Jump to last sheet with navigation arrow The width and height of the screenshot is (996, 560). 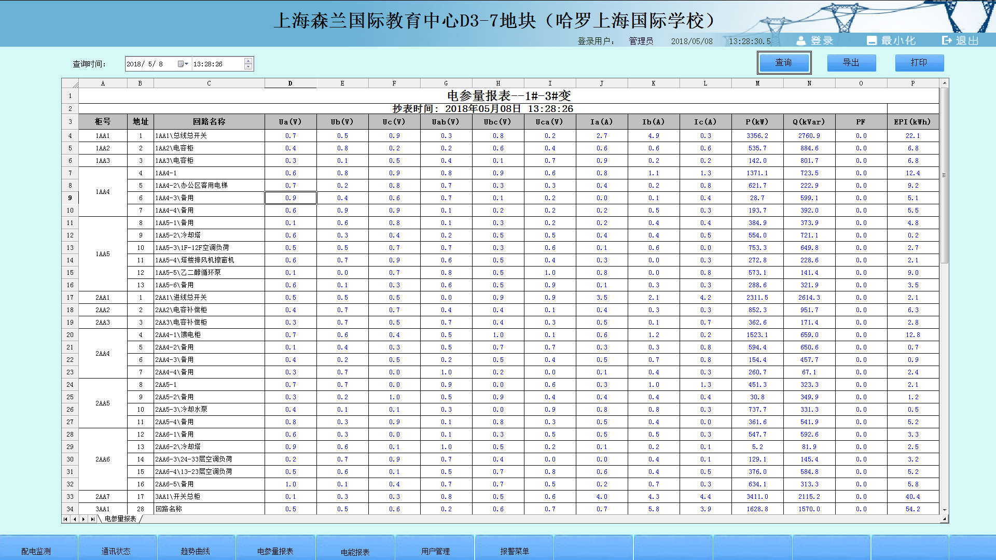click(x=93, y=519)
